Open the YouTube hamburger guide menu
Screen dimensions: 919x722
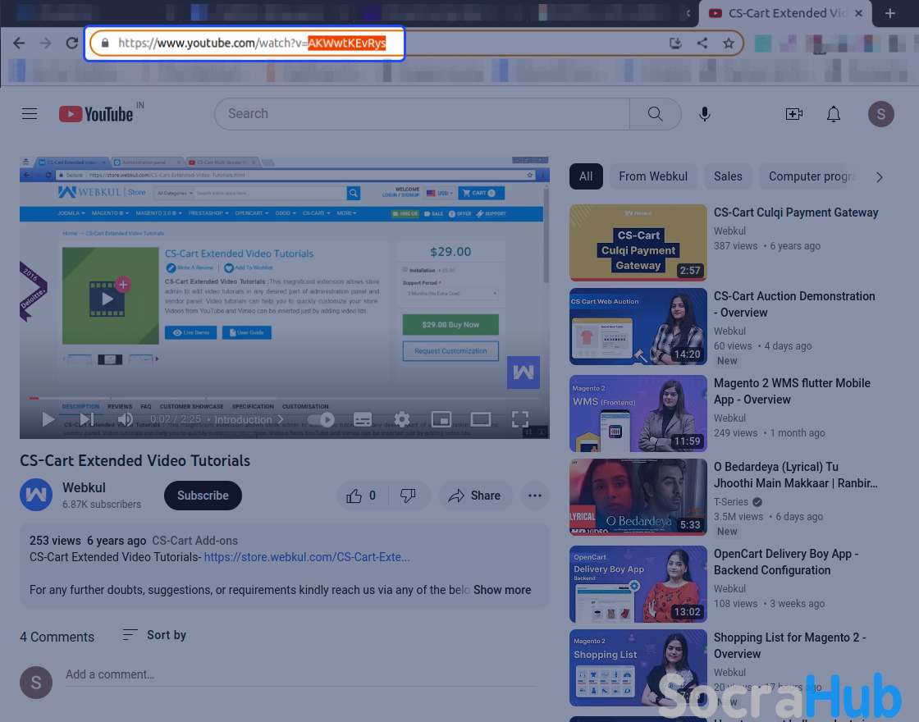coord(30,114)
